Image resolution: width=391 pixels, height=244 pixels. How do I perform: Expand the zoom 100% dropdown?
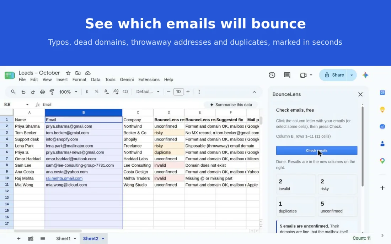[76, 92]
